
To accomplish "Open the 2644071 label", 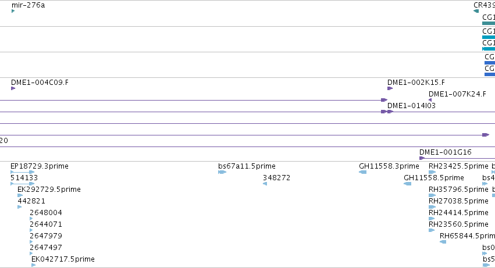I will tap(46, 224).
